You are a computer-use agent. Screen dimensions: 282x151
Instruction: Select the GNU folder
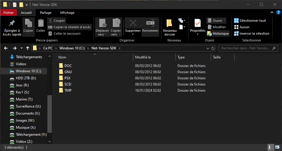[x=65, y=72]
